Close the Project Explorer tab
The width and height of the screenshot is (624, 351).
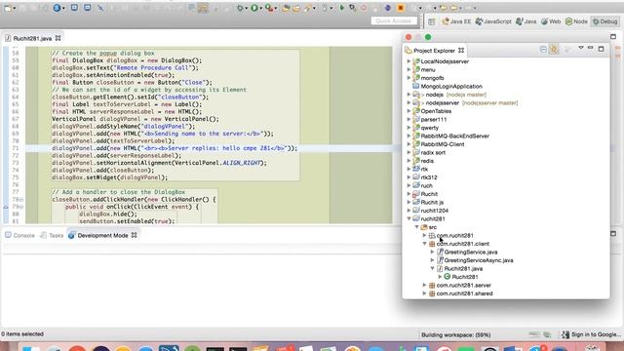tap(461, 50)
